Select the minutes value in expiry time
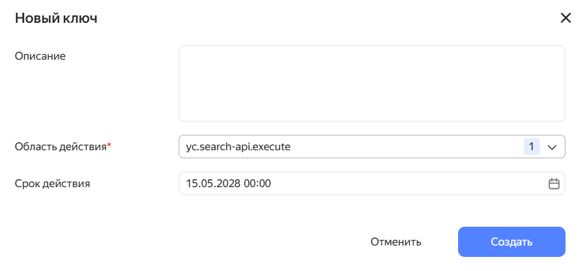This screenshot has height=271, width=583. pos(265,184)
